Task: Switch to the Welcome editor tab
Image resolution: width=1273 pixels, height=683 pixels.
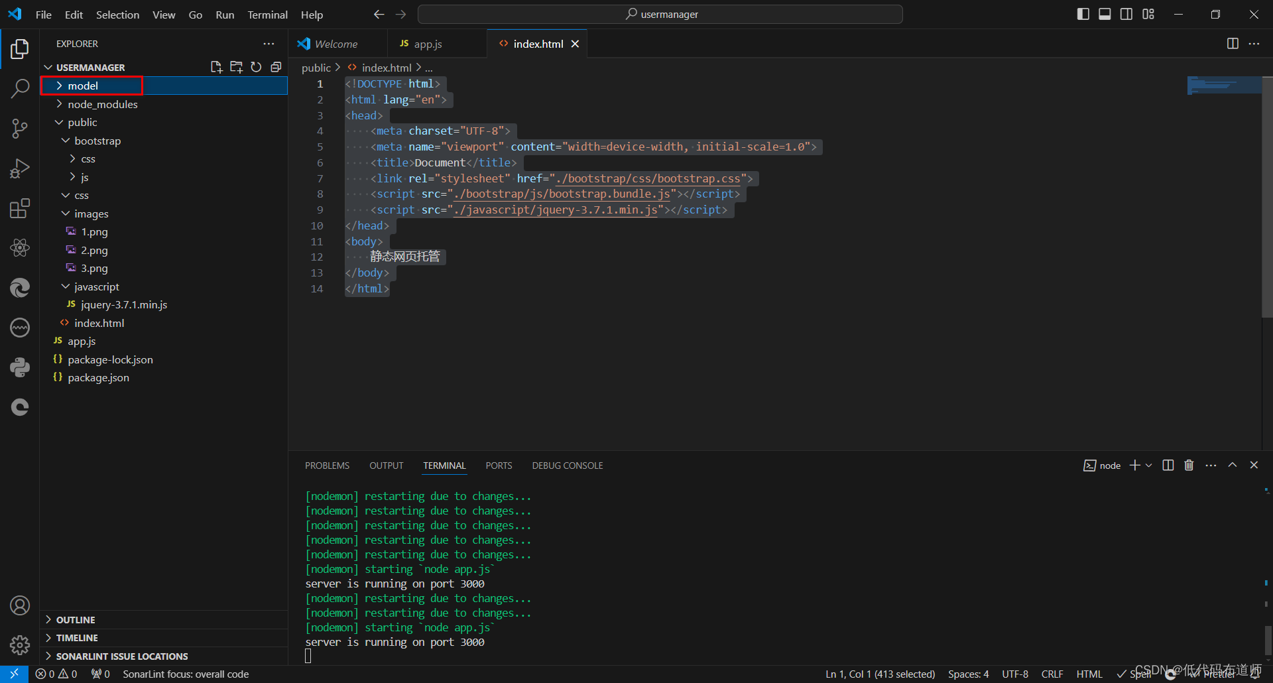Action: [338, 44]
